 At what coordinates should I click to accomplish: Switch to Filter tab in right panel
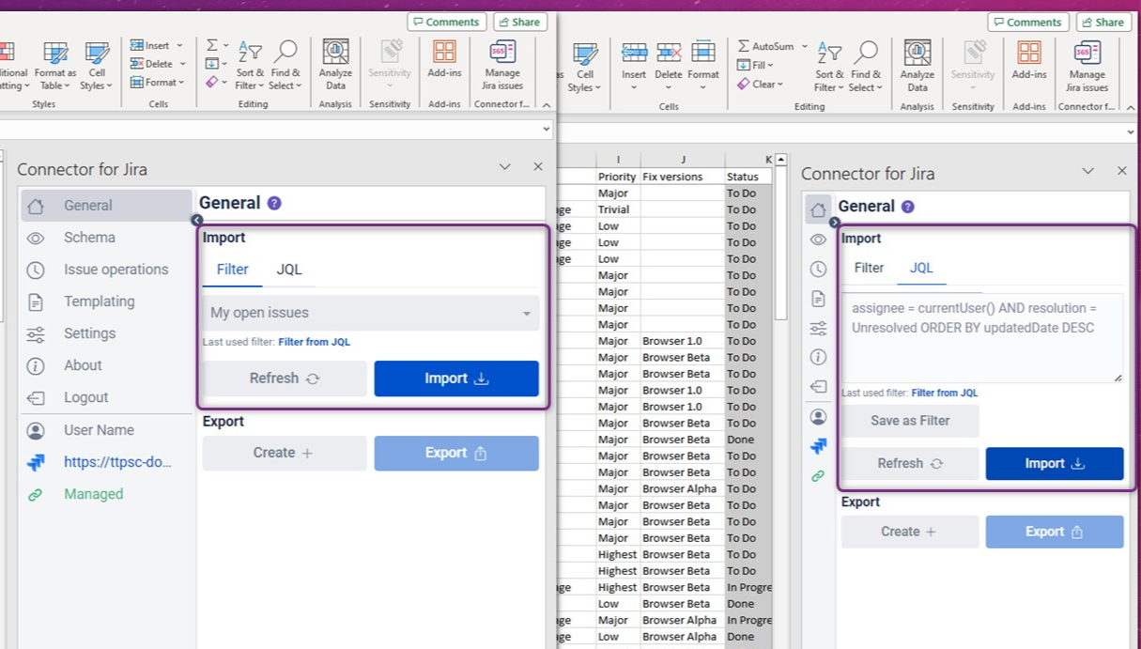coord(869,268)
